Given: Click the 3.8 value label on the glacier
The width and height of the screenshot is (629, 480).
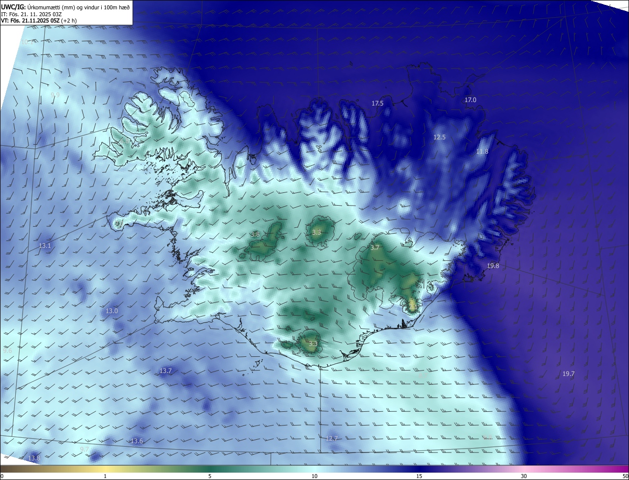Looking at the screenshot, I should (x=255, y=235).
